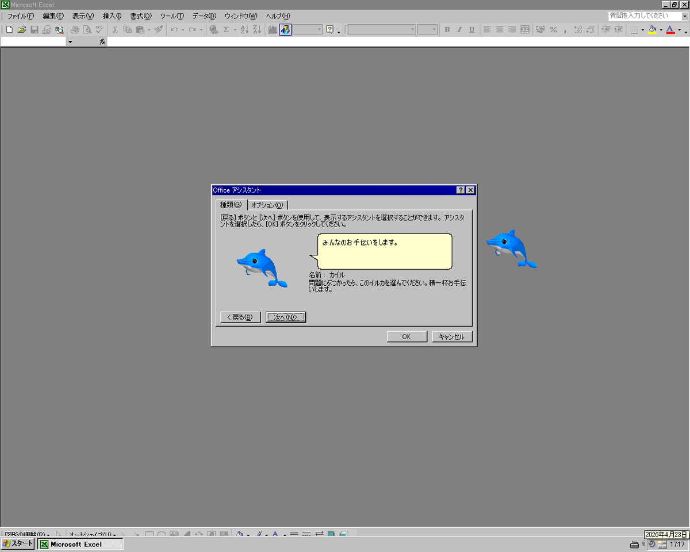Viewport: 690px width, 552px height.
Task: Expand the Paste options dropdown arrow
Action: click(x=149, y=29)
